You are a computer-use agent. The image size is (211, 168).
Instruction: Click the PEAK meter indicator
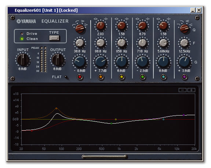pyautogui.click(x=43, y=48)
